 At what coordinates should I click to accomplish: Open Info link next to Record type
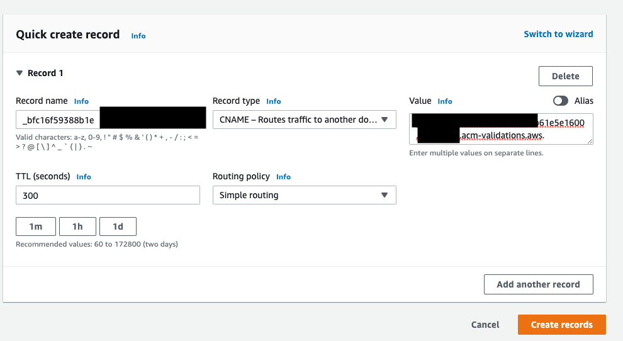(273, 101)
